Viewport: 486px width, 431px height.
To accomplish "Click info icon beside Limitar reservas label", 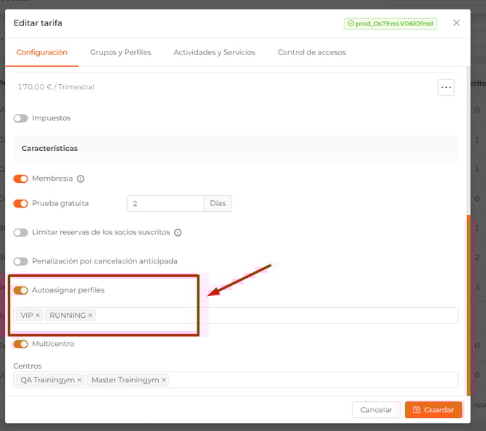I will click(x=178, y=233).
